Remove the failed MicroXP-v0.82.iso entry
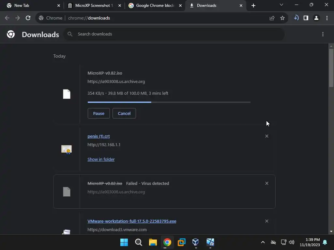334x250 pixels. [267, 183]
